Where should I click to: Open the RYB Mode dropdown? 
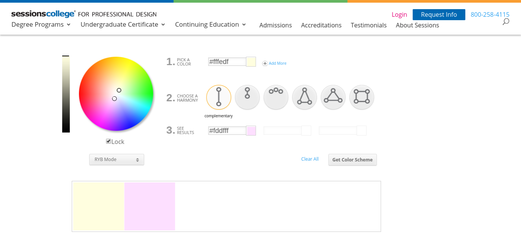click(x=117, y=160)
